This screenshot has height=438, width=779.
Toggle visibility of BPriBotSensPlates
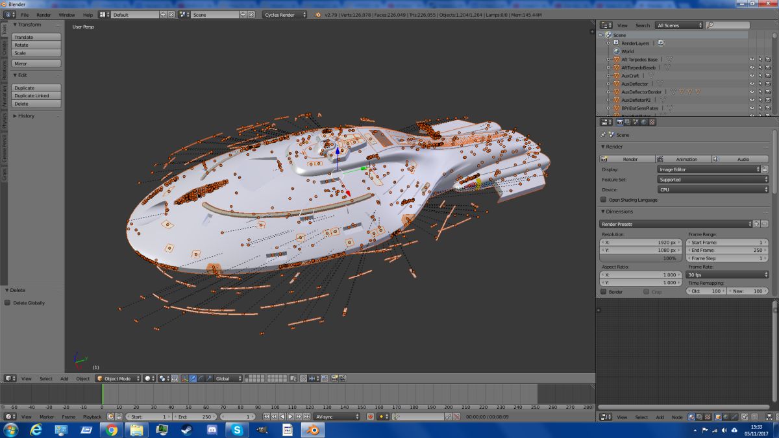(752, 108)
